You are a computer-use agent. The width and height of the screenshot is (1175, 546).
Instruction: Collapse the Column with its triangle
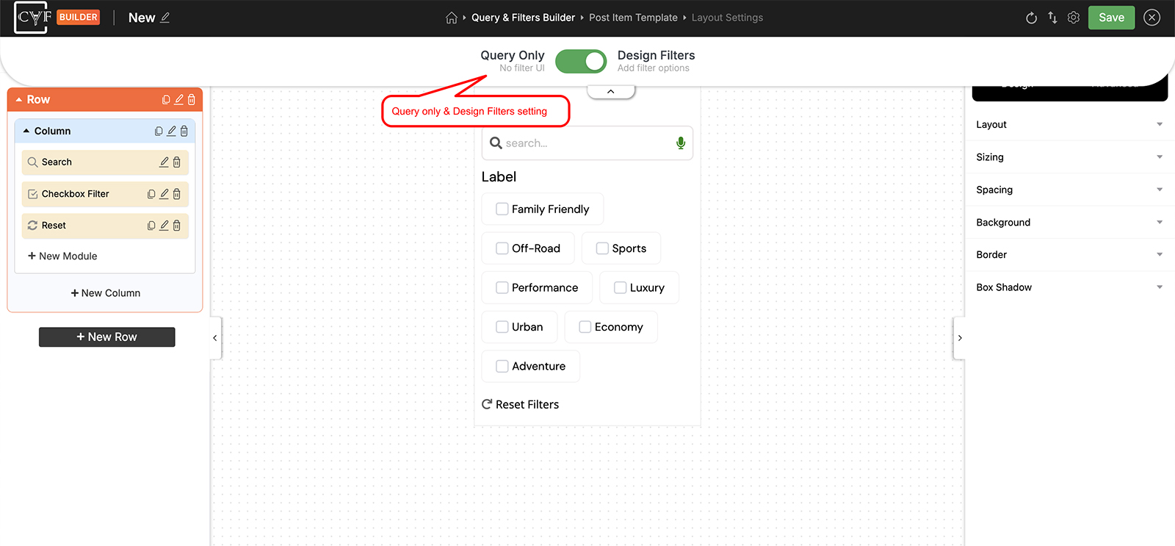pos(26,131)
